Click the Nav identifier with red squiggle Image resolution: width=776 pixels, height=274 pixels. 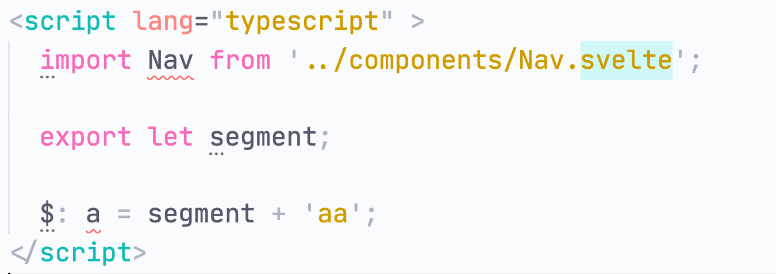[x=171, y=60]
